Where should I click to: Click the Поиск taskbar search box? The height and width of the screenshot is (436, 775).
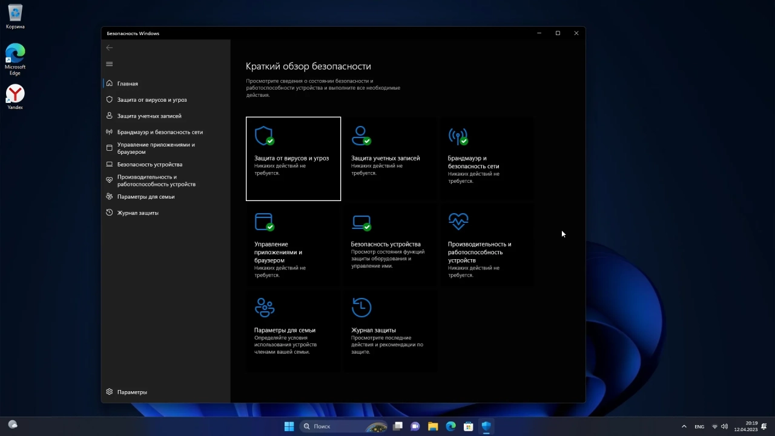point(344,426)
